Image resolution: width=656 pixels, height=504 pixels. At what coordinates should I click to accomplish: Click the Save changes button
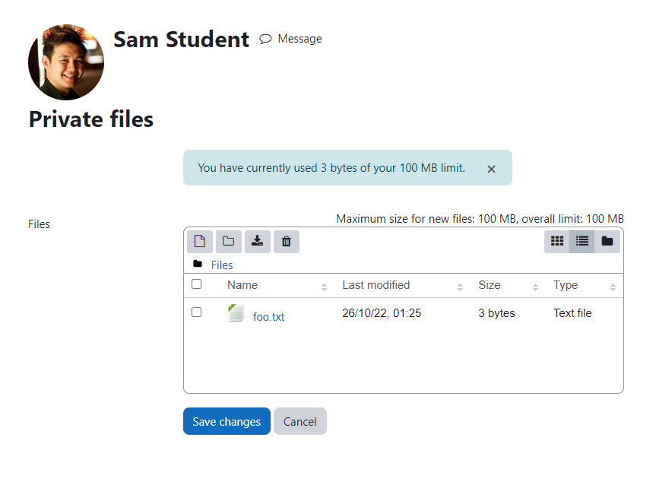coord(227,421)
